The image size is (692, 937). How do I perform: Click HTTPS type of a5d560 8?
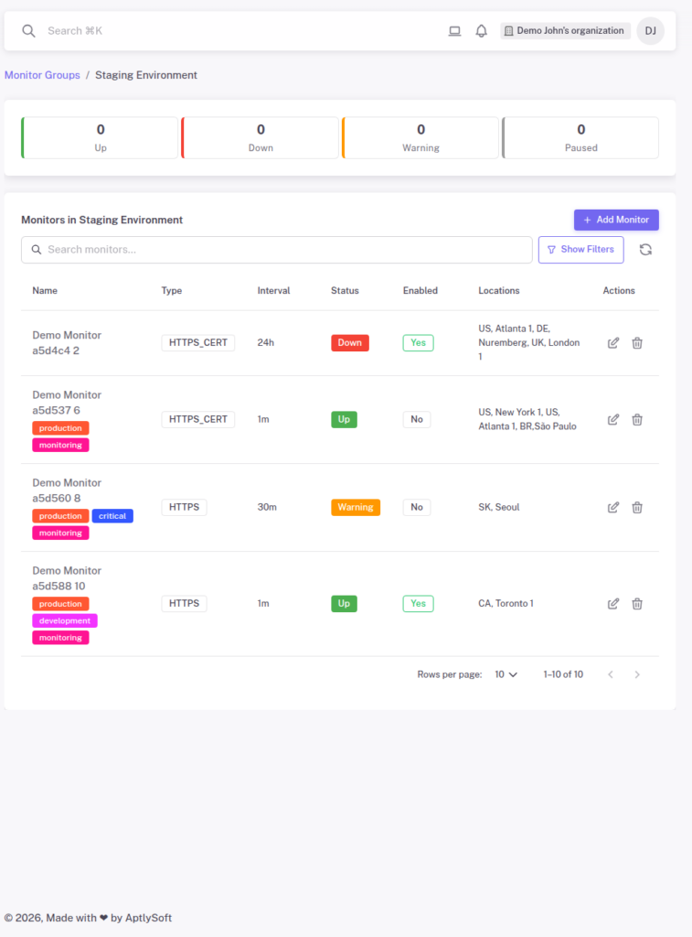[x=184, y=507]
